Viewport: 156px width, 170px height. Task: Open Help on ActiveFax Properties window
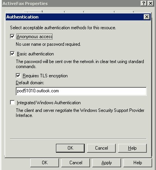click(138, 163)
